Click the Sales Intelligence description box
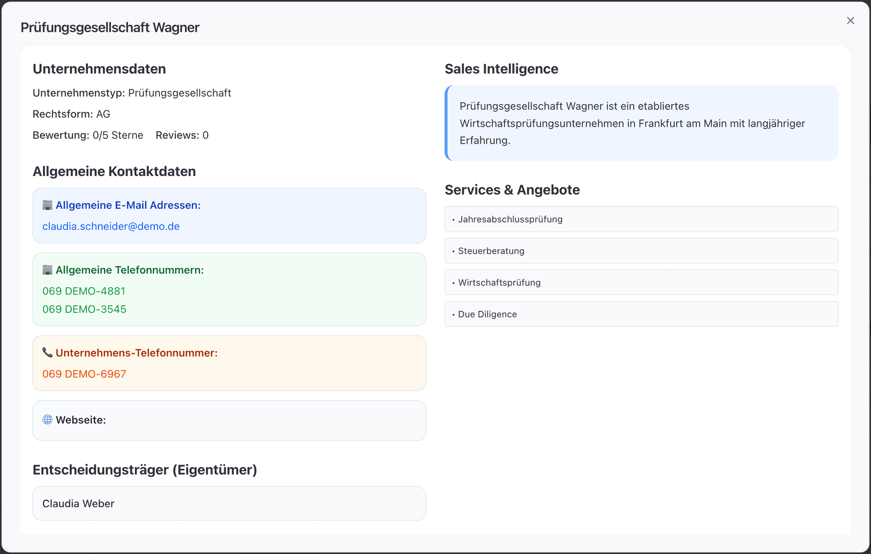Screen dimensions: 871x554 click(641, 123)
